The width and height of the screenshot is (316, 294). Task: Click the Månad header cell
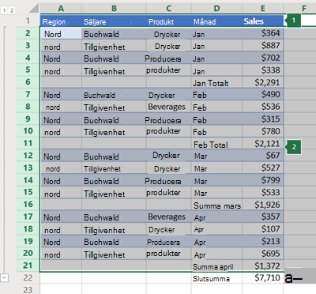click(216, 21)
